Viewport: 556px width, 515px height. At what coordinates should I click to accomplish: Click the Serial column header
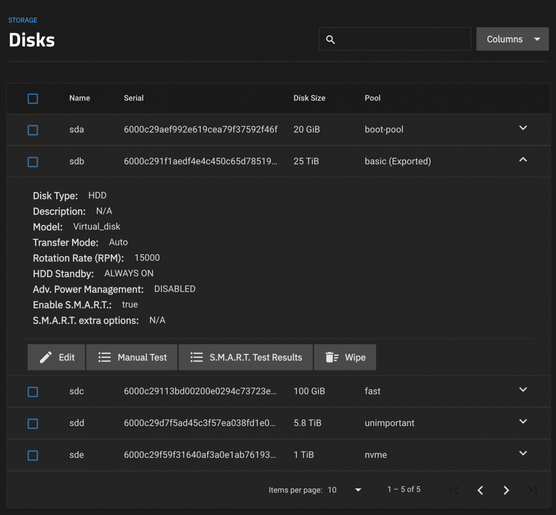(x=134, y=98)
